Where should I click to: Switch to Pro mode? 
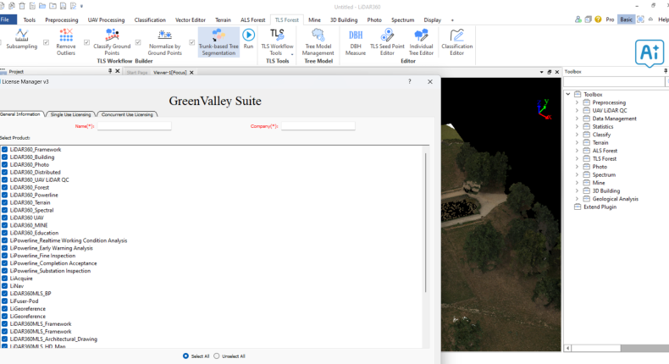pos(610,19)
